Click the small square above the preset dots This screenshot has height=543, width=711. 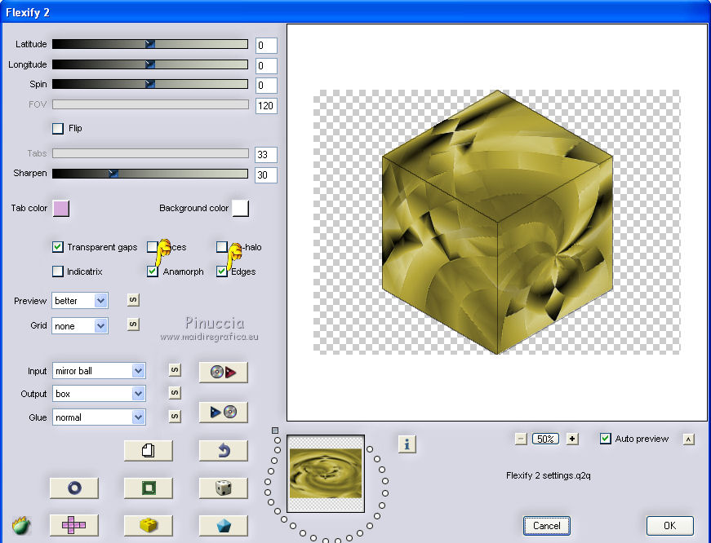coord(275,430)
